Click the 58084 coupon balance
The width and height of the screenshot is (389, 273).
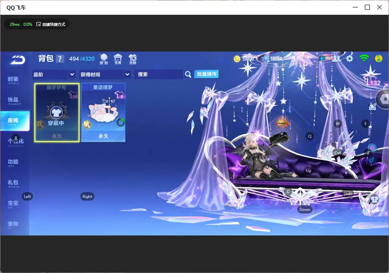276,59
